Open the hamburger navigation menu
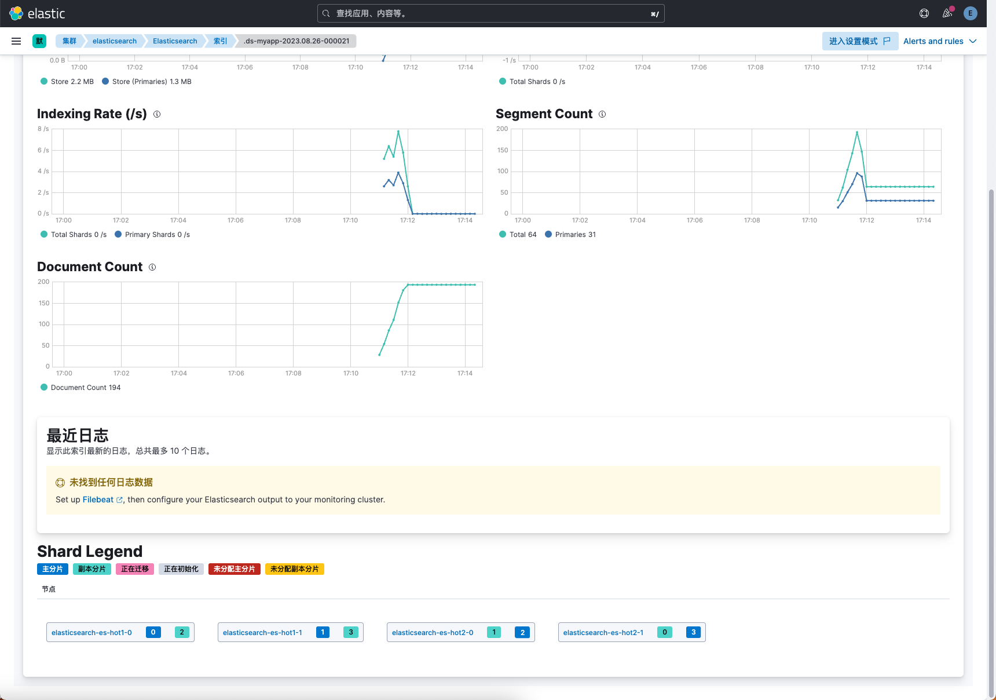The image size is (996, 700). pos(16,41)
